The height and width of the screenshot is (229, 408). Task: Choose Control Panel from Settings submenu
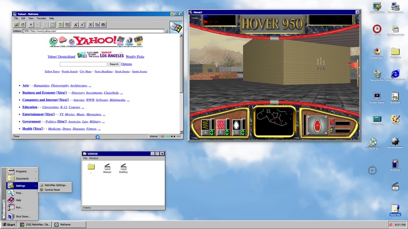55,190
